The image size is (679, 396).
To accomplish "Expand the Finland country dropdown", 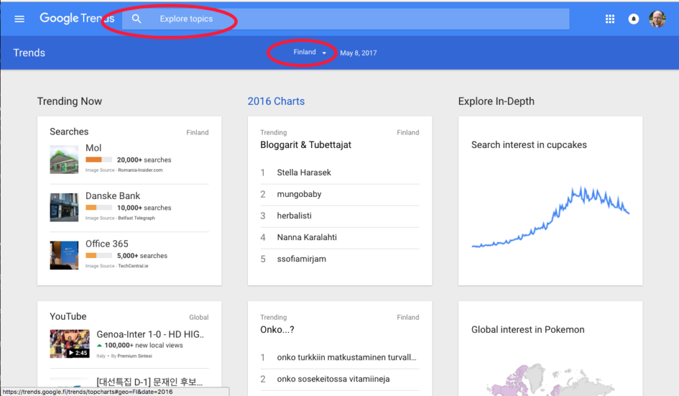I will point(310,52).
